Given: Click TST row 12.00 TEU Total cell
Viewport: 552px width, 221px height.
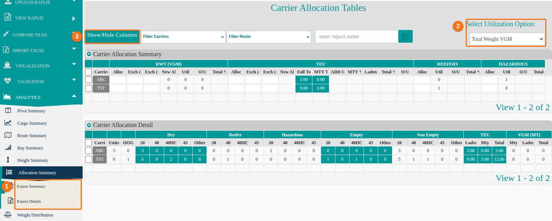Looking at the screenshot, I should 499,159.
